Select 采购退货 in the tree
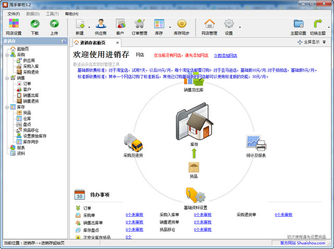The height and width of the screenshot is (249, 334). (31, 72)
